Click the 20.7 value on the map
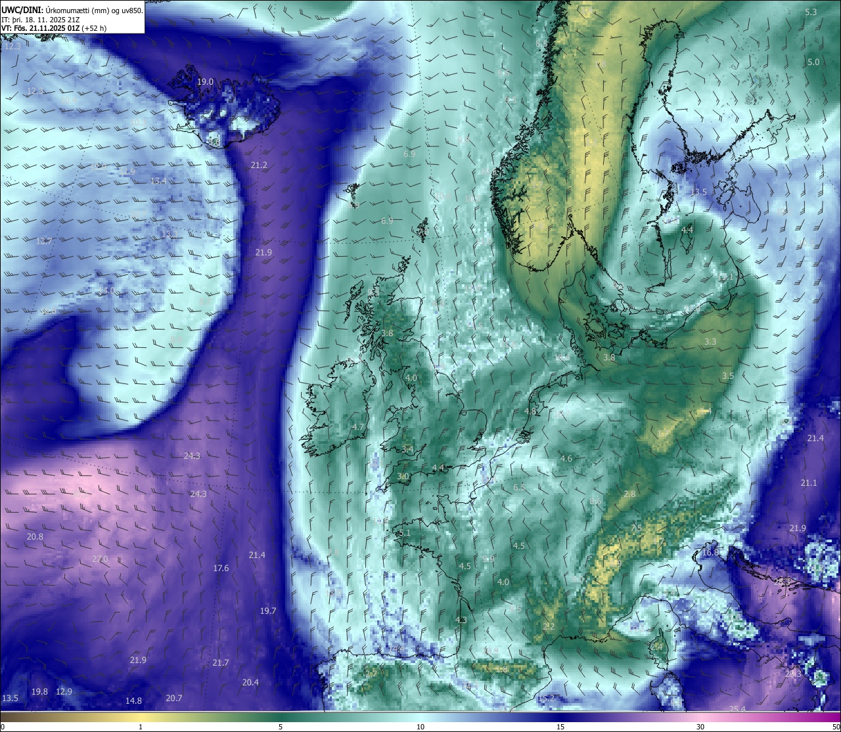The height and width of the screenshot is (732, 841). click(174, 698)
